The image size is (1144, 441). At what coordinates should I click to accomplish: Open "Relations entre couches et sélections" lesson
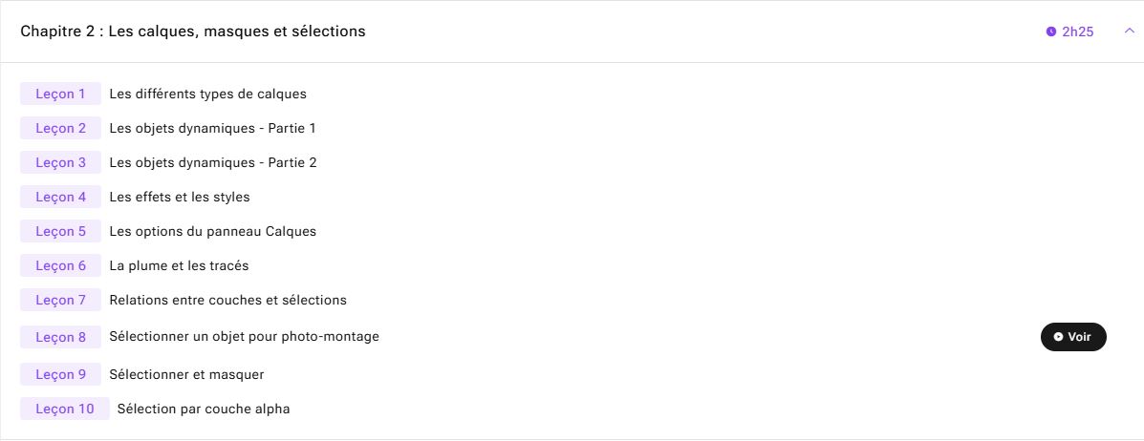point(227,300)
